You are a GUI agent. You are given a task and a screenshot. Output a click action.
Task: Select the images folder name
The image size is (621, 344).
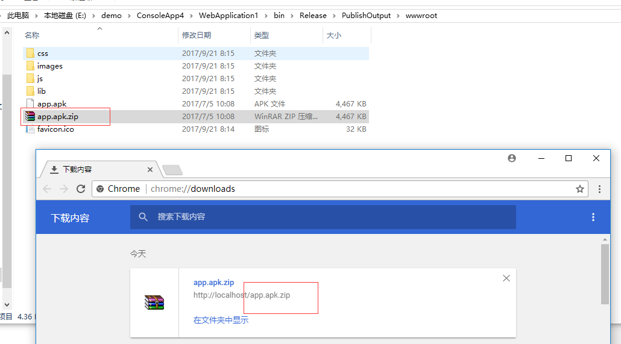pos(50,66)
